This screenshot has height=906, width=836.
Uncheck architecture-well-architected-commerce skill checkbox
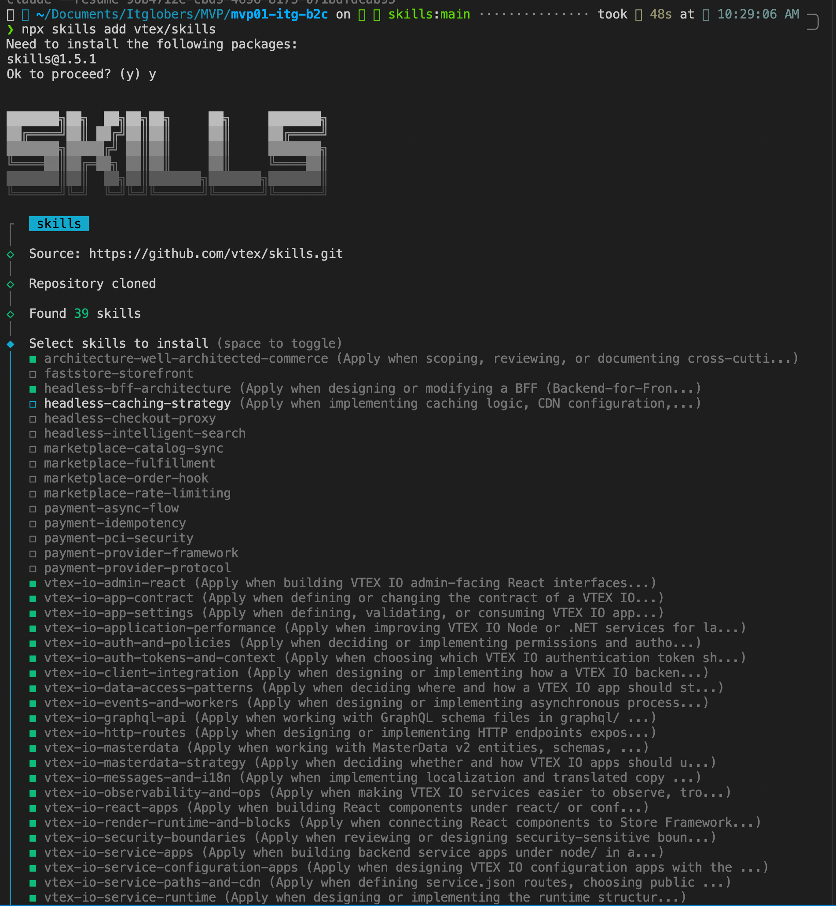click(x=33, y=359)
